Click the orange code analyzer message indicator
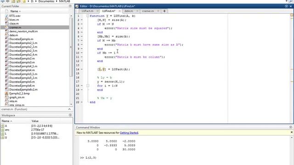Image resolution: width=294 pixels, height=165 pixels. (292, 15)
